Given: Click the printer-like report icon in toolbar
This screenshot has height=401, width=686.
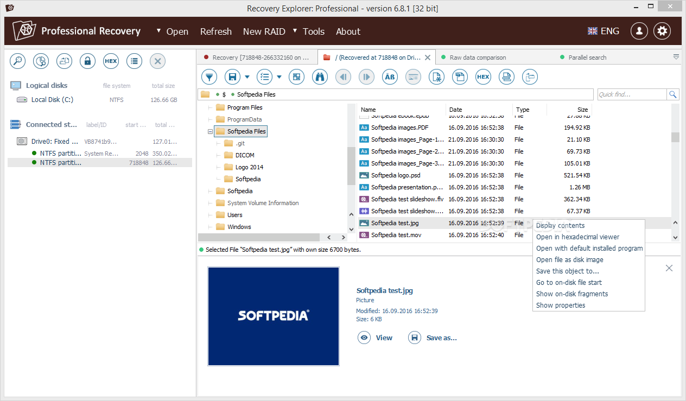Looking at the screenshot, I should coord(506,77).
